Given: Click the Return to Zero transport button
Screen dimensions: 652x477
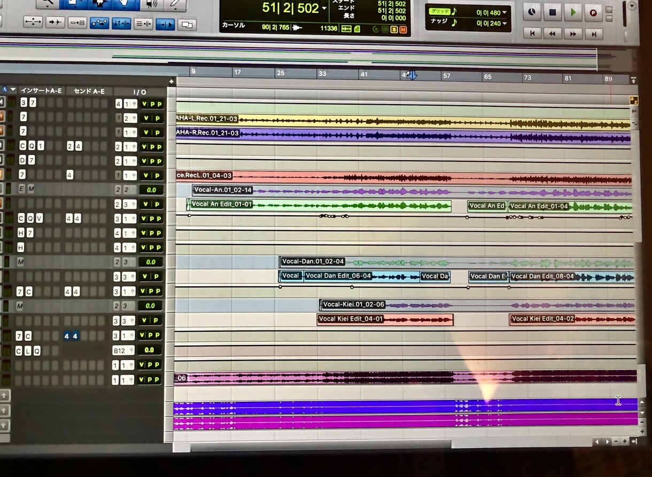Looking at the screenshot, I should pyautogui.click(x=532, y=33).
